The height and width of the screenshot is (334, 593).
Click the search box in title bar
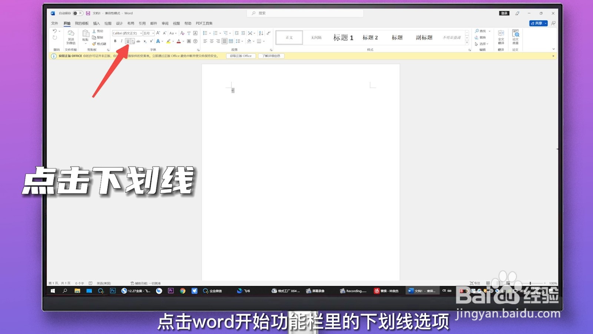point(305,13)
